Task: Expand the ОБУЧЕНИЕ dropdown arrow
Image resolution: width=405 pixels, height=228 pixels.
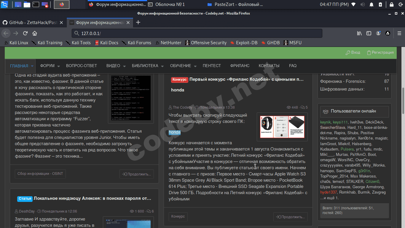Action: (x=195, y=66)
